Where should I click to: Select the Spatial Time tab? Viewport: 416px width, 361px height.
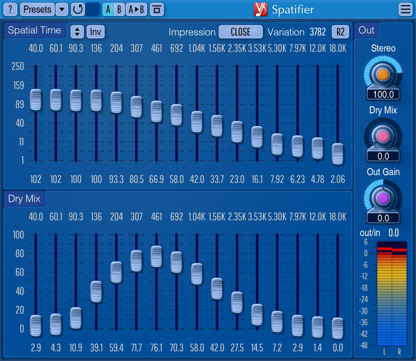coord(34,30)
